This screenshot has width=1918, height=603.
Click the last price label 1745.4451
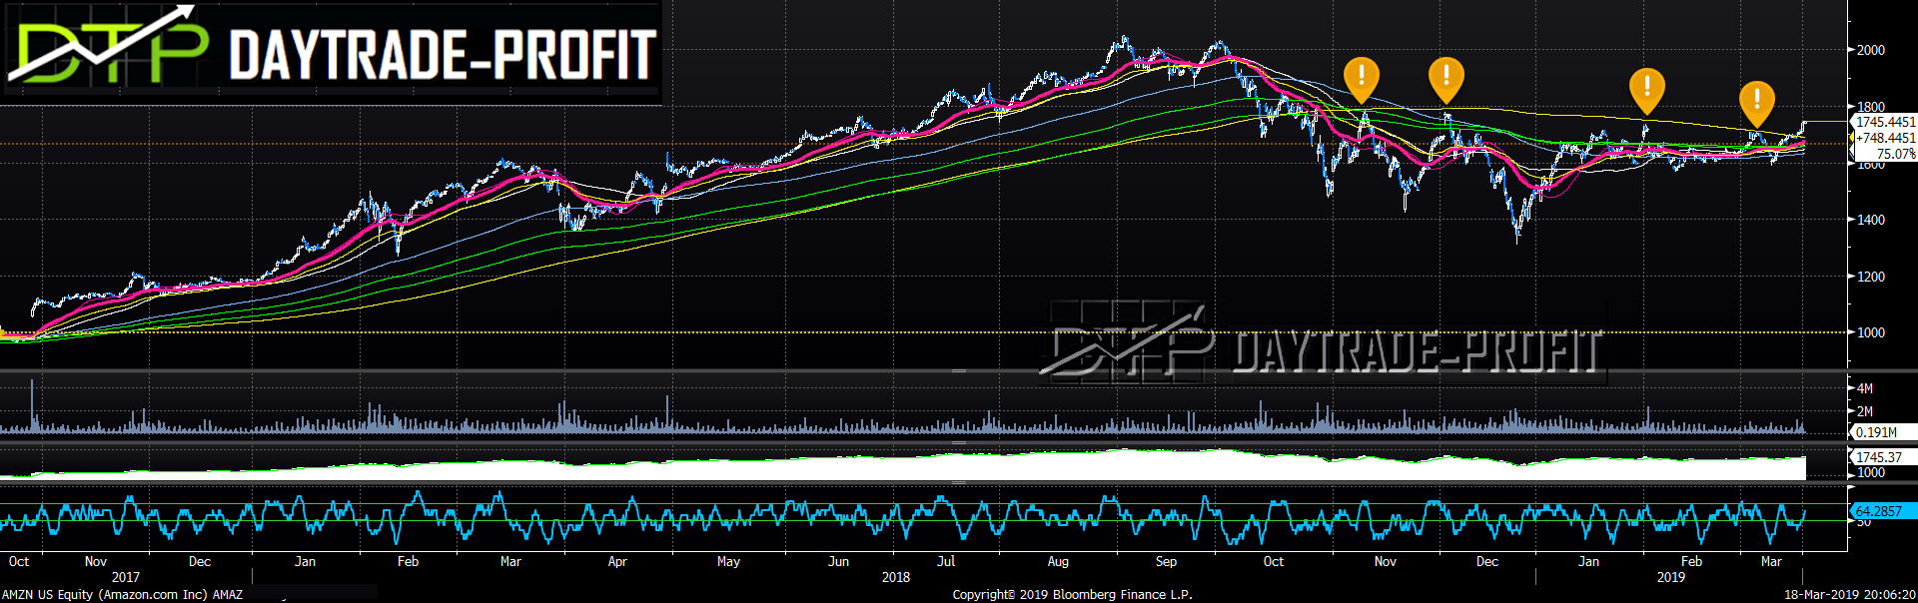tap(1886, 122)
